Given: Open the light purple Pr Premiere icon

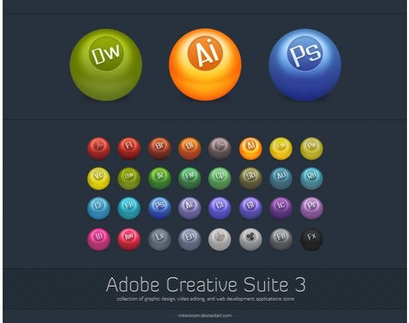Looking at the screenshot, I should coord(311,208).
